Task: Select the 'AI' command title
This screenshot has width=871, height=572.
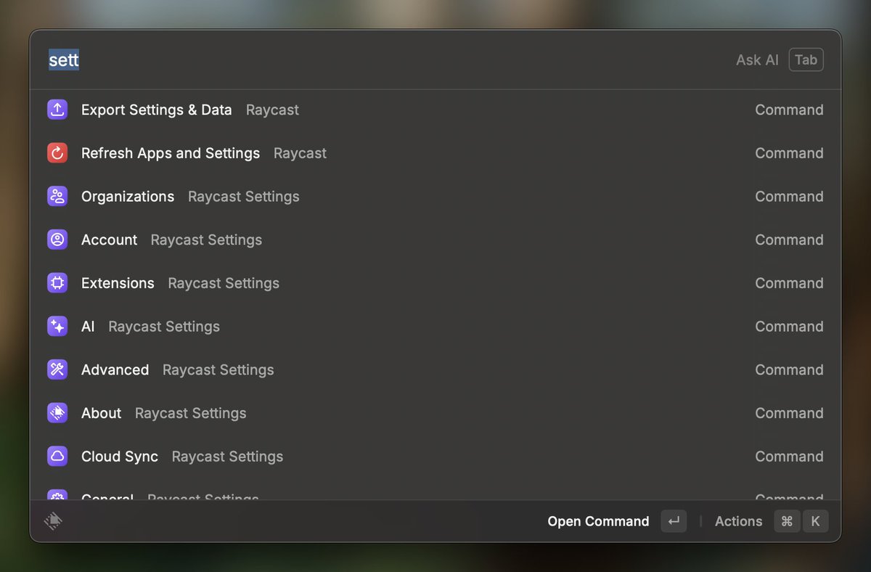Action: pos(88,327)
